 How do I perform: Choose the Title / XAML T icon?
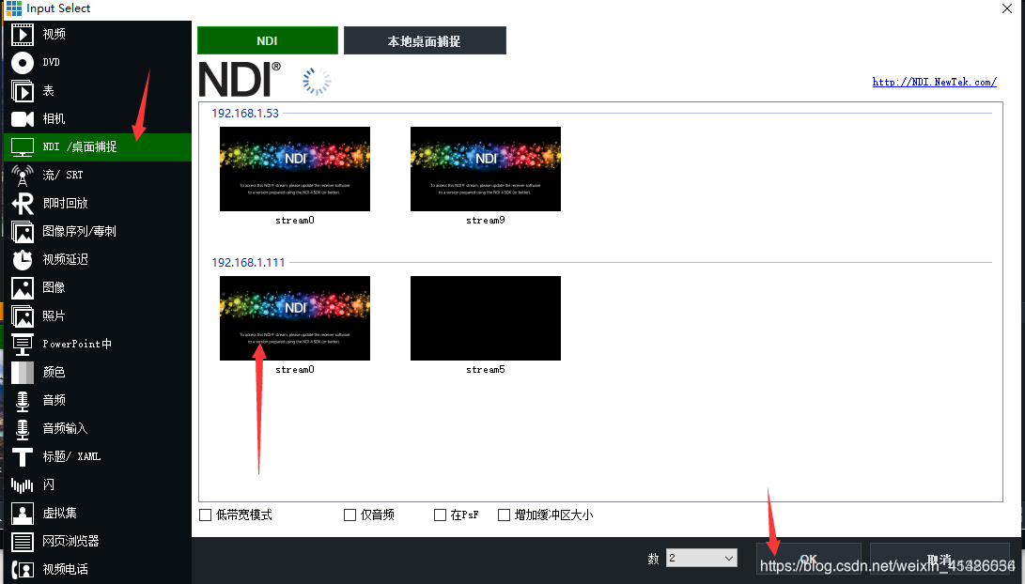(23, 456)
